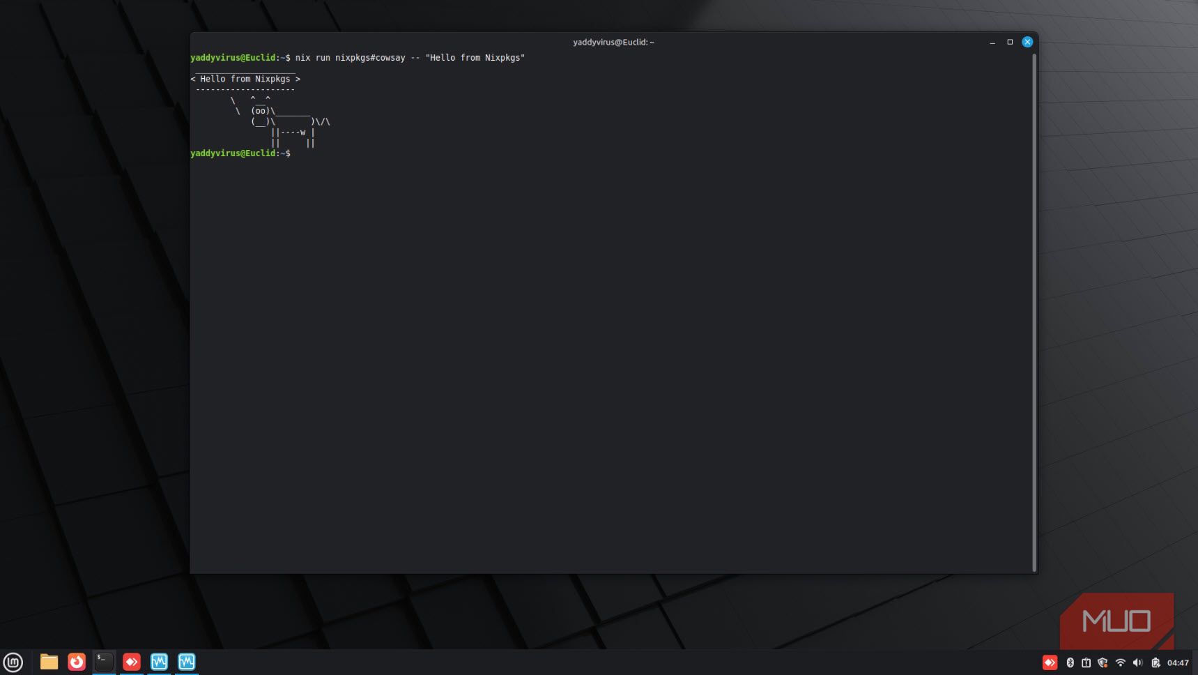
Task: Select the Terminal icon in taskbar
Action: pyautogui.click(x=104, y=662)
